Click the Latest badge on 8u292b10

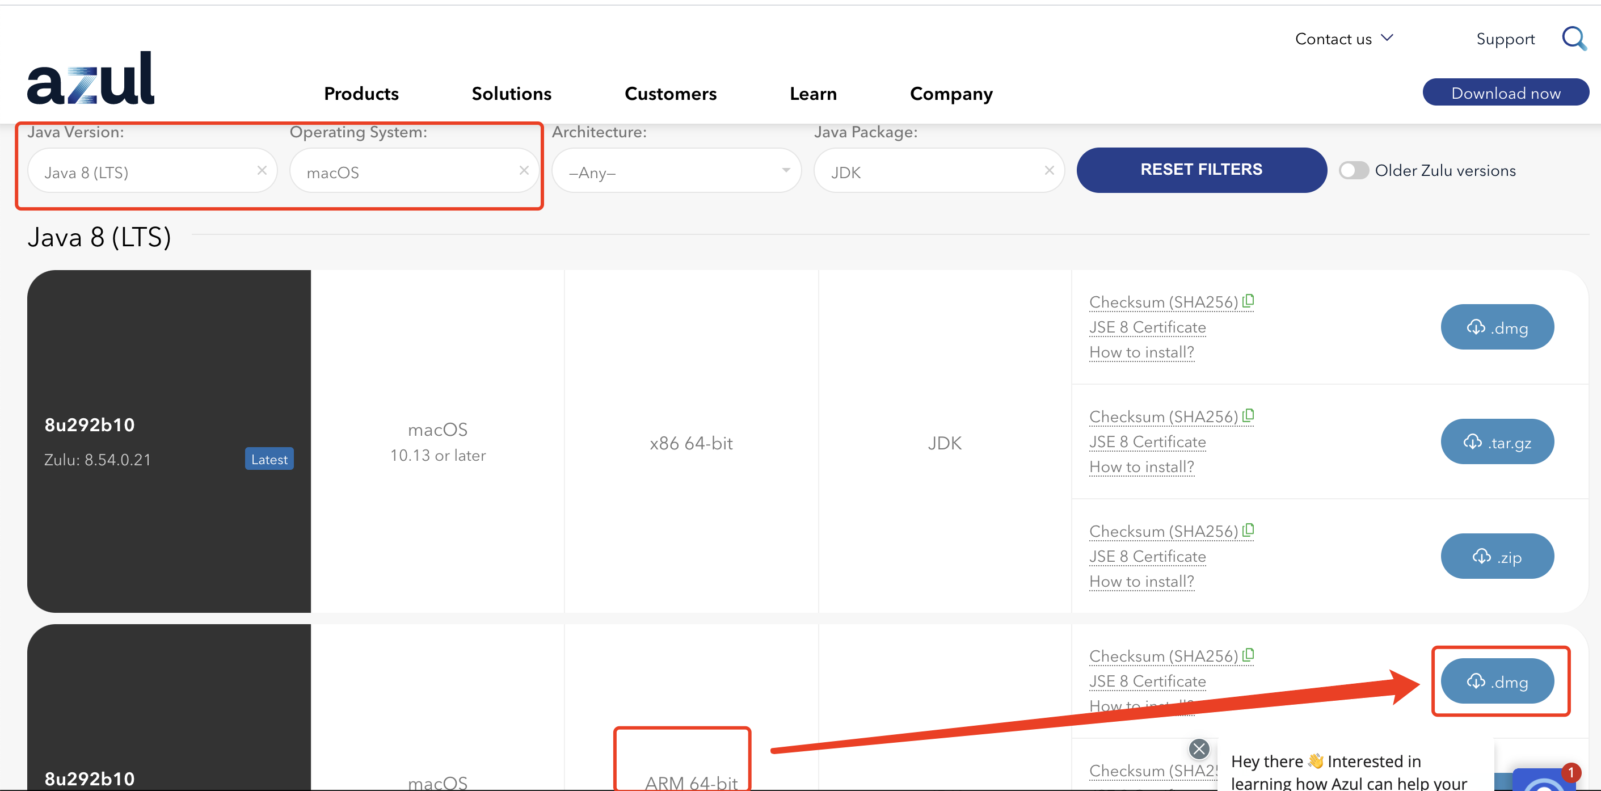pos(269,459)
